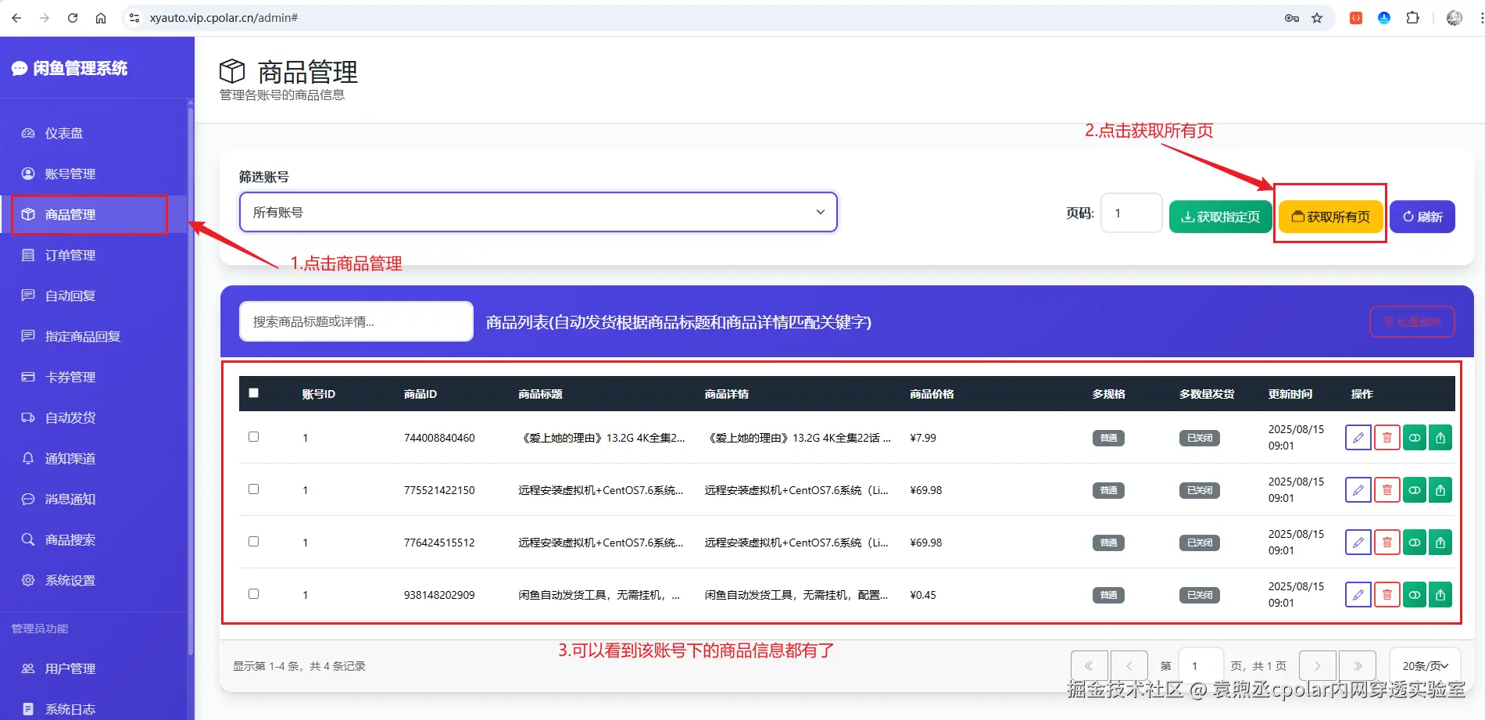Check the row for product 938148202909

pos(253,594)
